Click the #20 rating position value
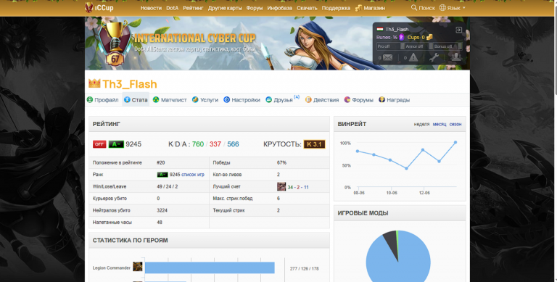This screenshot has height=282, width=557. tap(160, 162)
